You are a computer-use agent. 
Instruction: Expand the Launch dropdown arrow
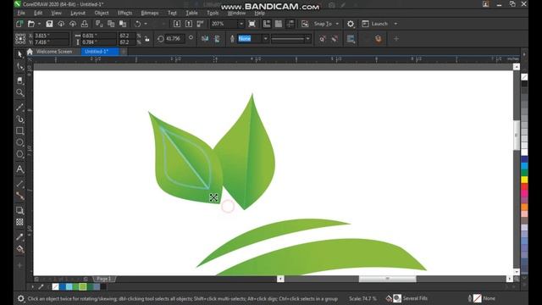pos(395,24)
